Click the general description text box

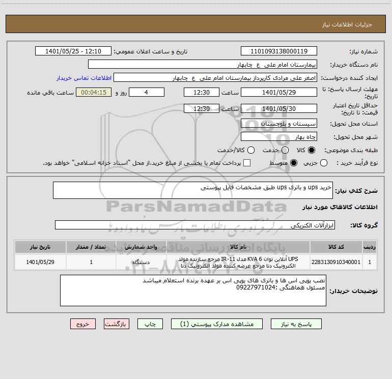pos(193,190)
